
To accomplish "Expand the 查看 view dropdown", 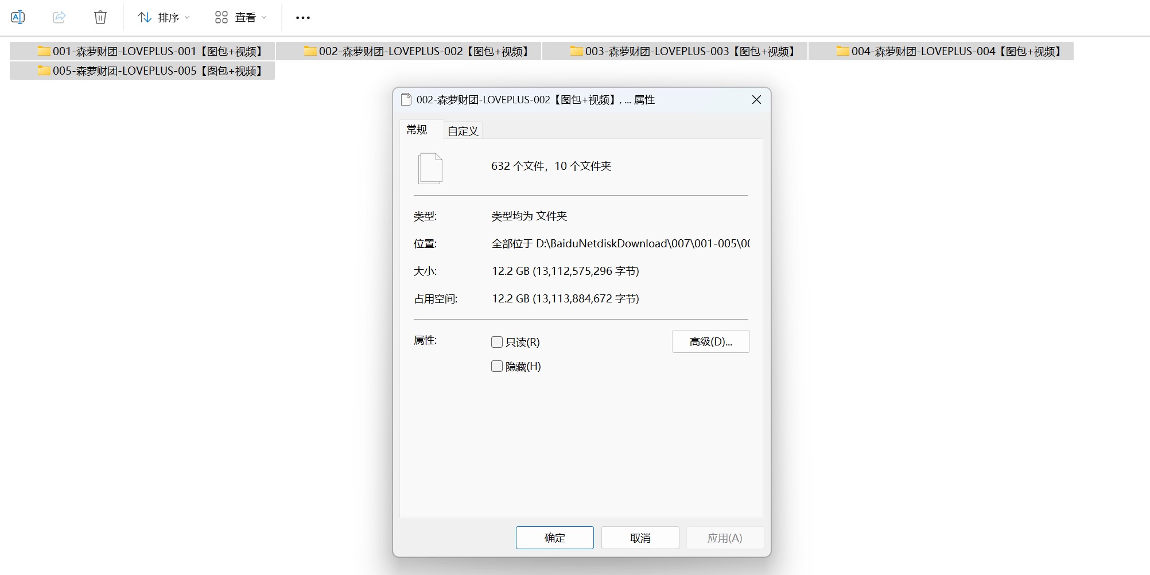I will pos(240,18).
